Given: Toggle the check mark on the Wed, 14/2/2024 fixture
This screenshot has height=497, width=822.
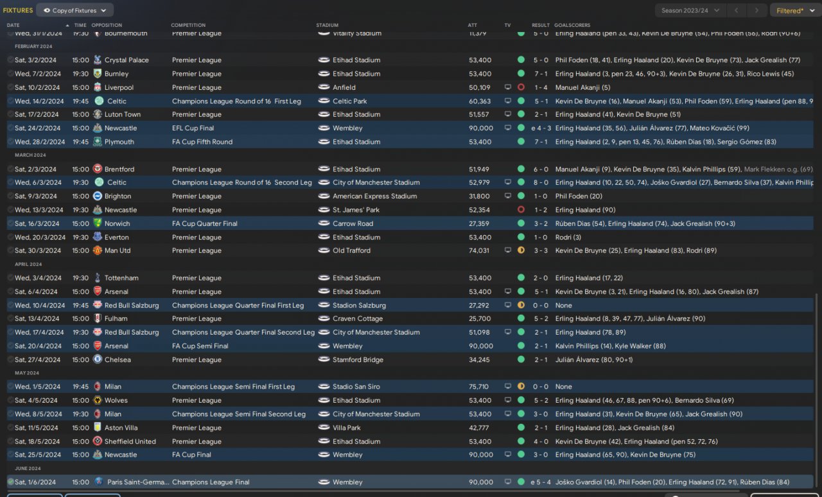Looking at the screenshot, I should click(x=10, y=101).
